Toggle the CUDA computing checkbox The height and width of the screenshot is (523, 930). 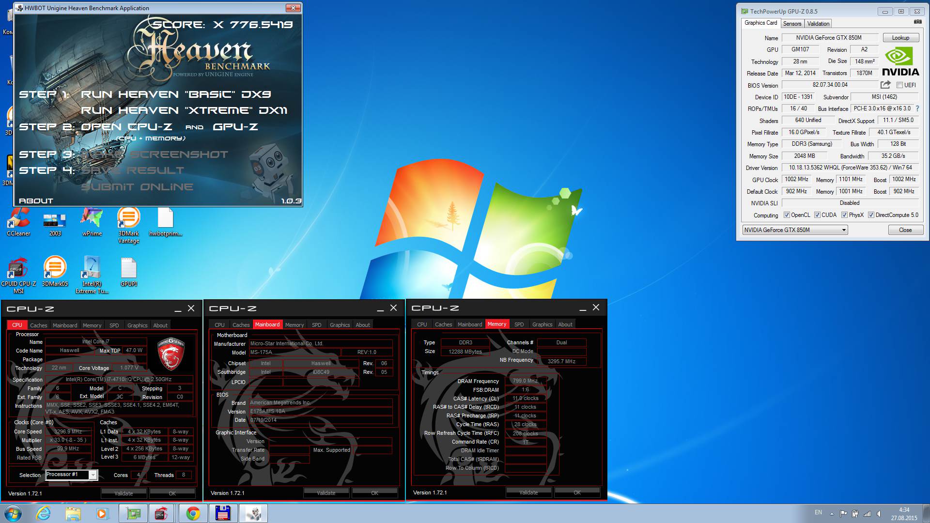817,215
